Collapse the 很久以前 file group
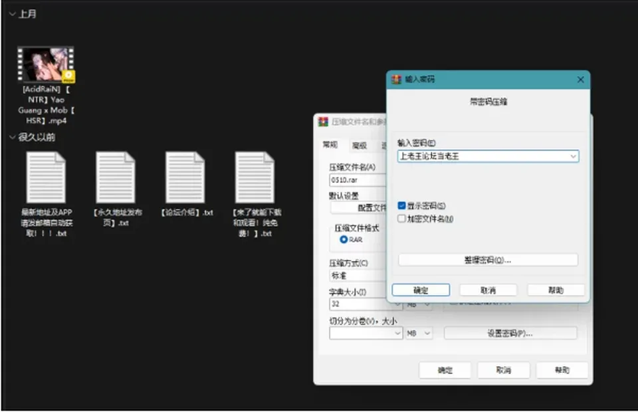 12,138
